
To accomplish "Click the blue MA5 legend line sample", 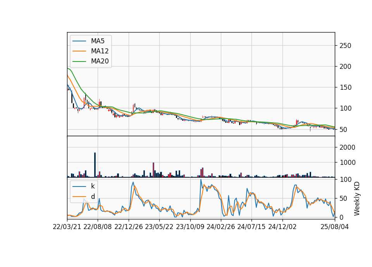I will (79, 41).
